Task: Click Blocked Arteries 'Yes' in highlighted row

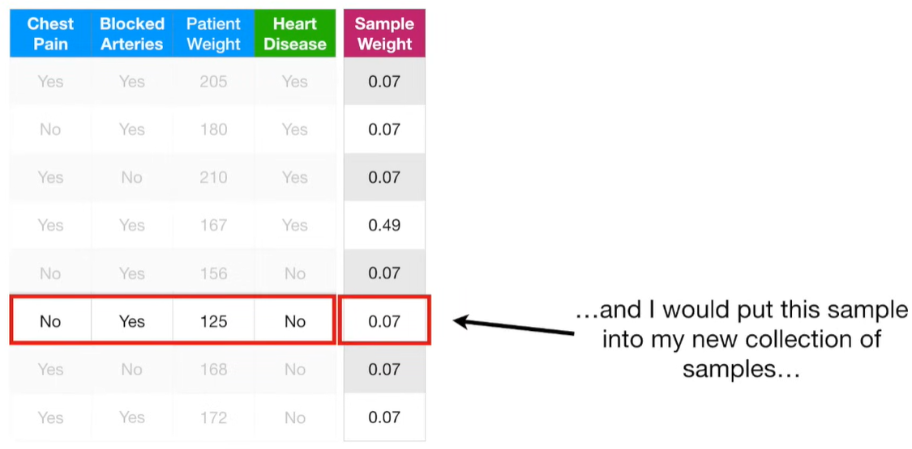Action: tap(132, 321)
